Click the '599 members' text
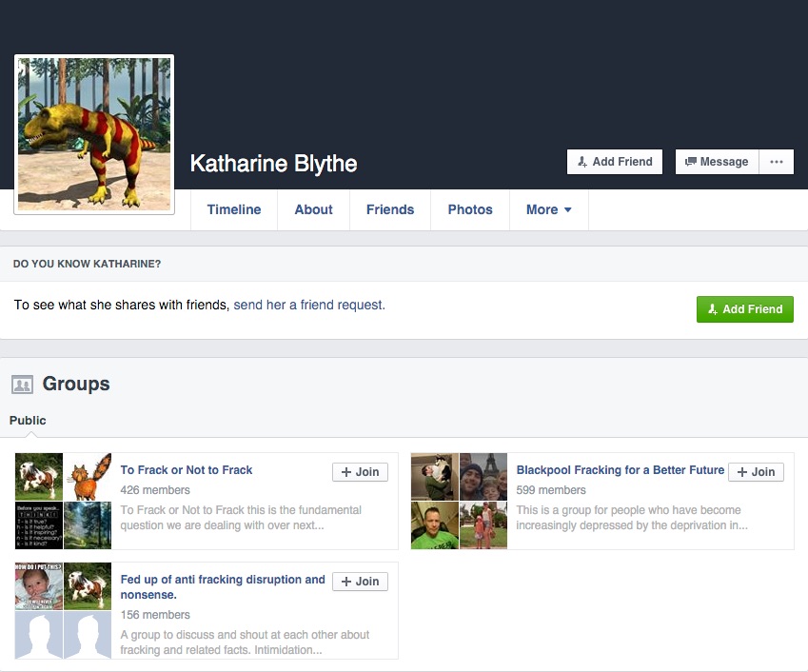This screenshot has width=808, height=672. tap(551, 490)
